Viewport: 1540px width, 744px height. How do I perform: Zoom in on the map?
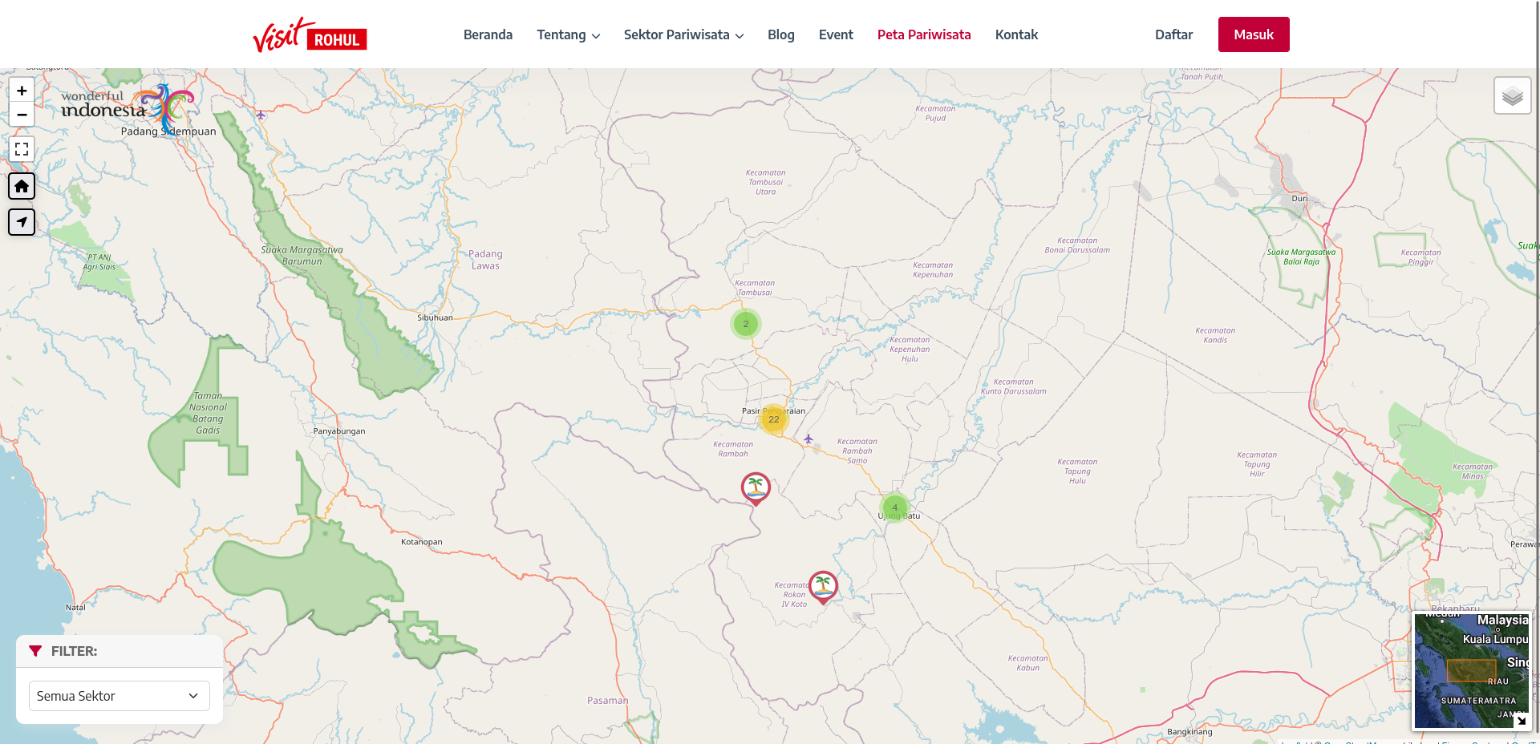click(22, 91)
